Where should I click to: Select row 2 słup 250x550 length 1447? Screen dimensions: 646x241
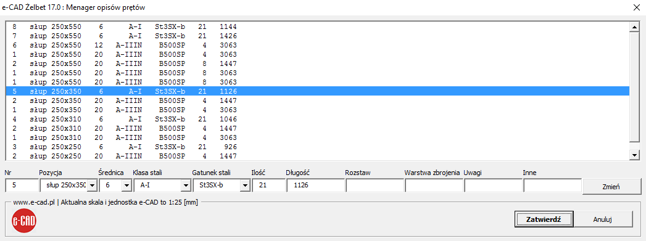[317, 63]
